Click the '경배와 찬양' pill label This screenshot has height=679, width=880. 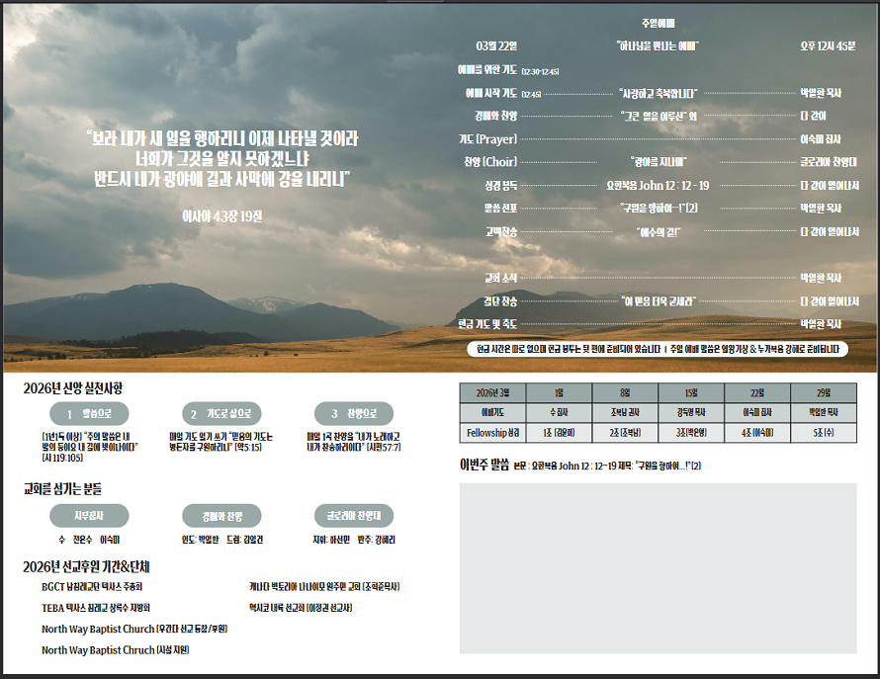pyautogui.click(x=221, y=516)
